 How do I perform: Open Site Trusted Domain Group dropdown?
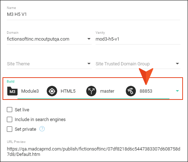click(138, 64)
